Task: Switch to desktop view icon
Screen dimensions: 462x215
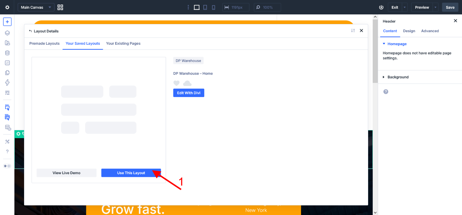Action: pyautogui.click(x=197, y=7)
